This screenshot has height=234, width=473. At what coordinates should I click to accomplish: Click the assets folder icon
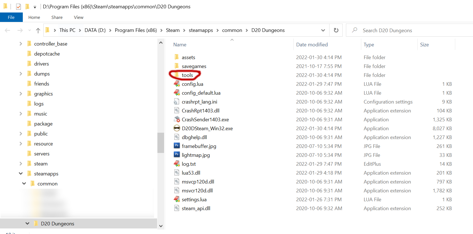pos(177,57)
